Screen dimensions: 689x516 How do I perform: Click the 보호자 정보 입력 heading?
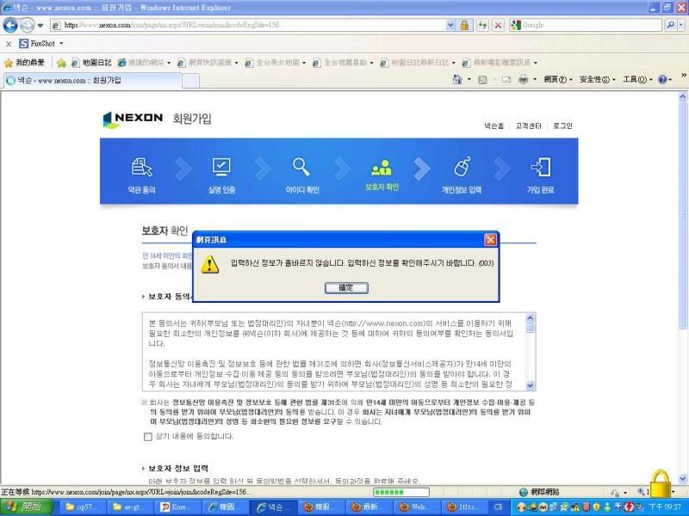pyautogui.click(x=178, y=468)
